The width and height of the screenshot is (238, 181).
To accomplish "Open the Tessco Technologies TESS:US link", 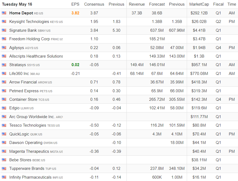I will (x=34, y=125).
